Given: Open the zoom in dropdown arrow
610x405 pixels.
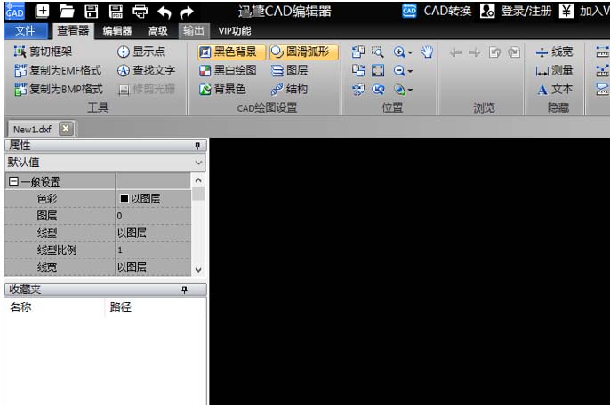Looking at the screenshot, I should 410,52.
